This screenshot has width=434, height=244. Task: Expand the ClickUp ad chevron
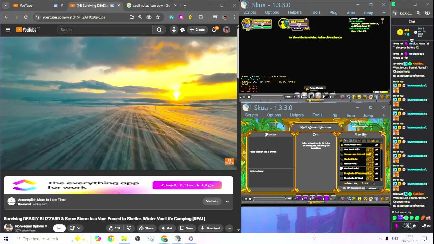pyautogui.click(x=227, y=201)
